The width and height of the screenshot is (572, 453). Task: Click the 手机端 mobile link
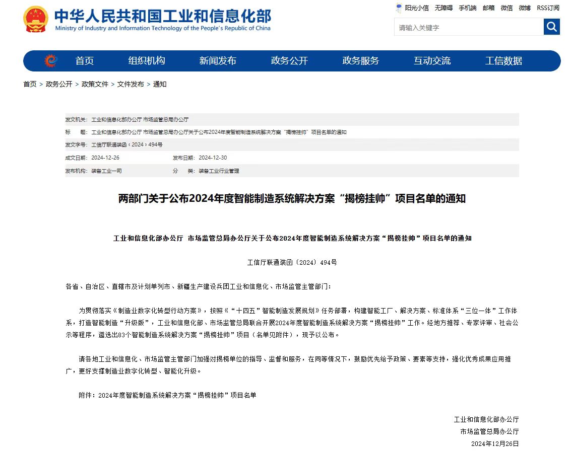tap(468, 8)
